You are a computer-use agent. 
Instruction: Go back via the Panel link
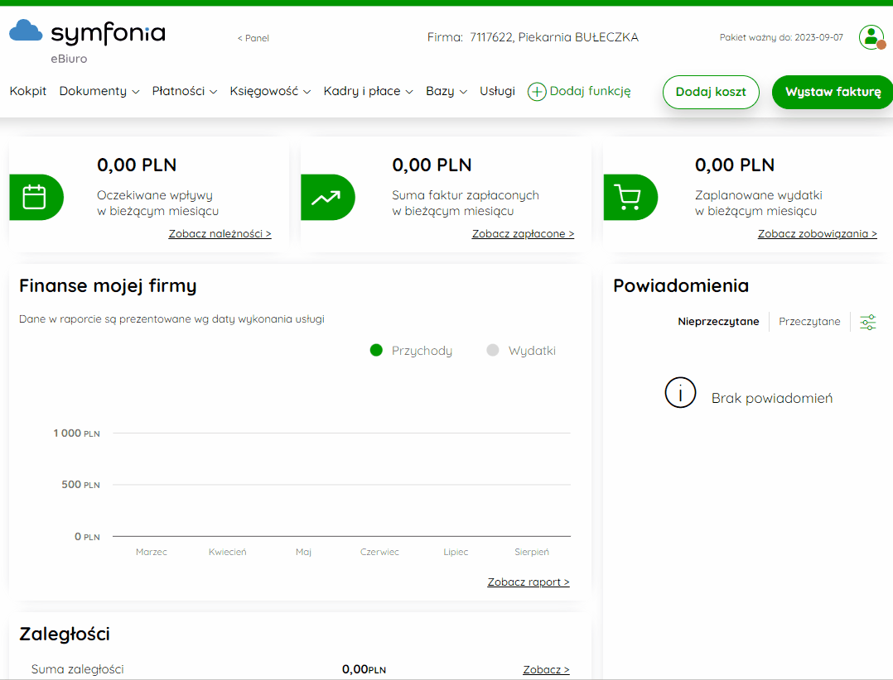point(253,38)
